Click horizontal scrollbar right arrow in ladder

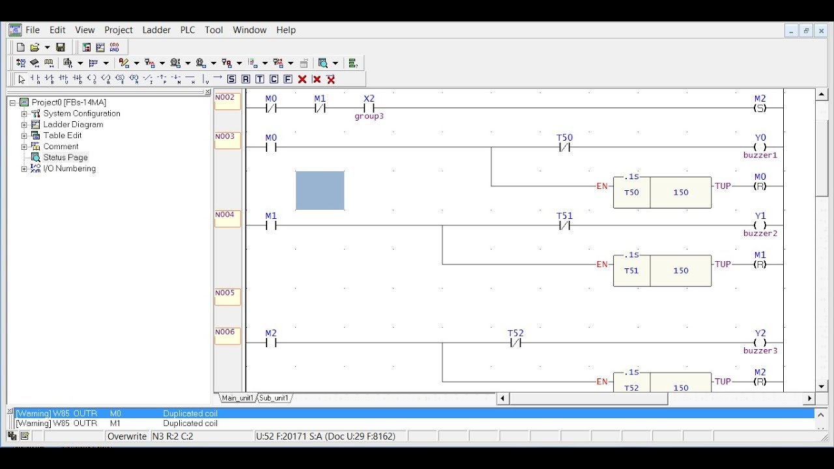click(810, 399)
